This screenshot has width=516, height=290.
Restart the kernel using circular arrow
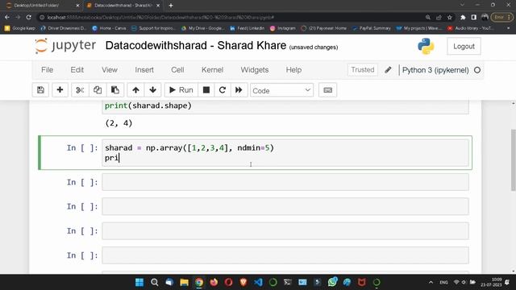[x=223, y=90]
